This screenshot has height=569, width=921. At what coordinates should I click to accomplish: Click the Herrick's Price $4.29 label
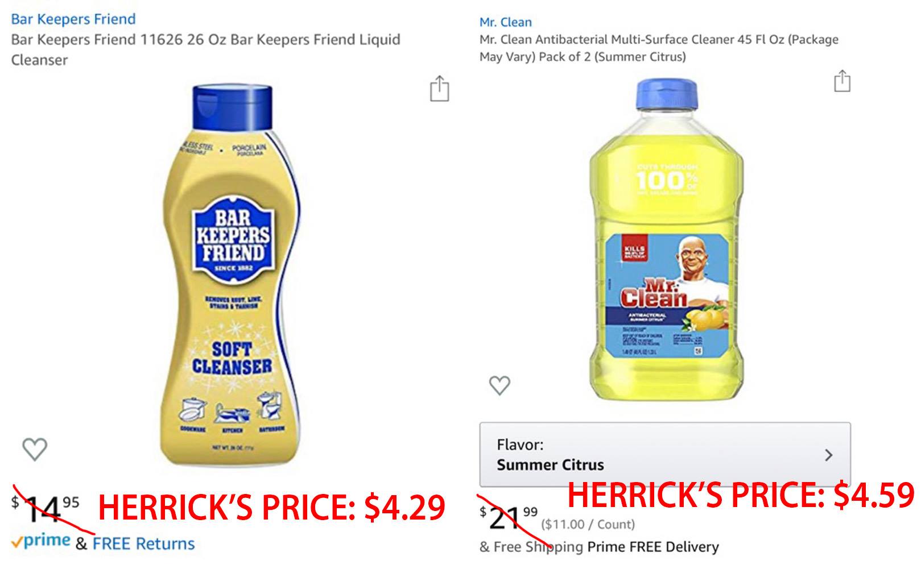click(x=272, y=507)
